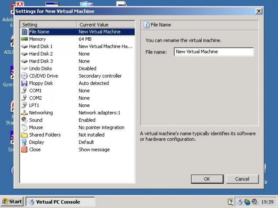The width and height of the screenshot is (278, 208).
Task: Click the Disabled value for Undo Disks
Action: (87, 69)
